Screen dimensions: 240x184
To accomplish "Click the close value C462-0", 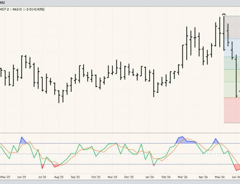I will click(x=16, y=9).
